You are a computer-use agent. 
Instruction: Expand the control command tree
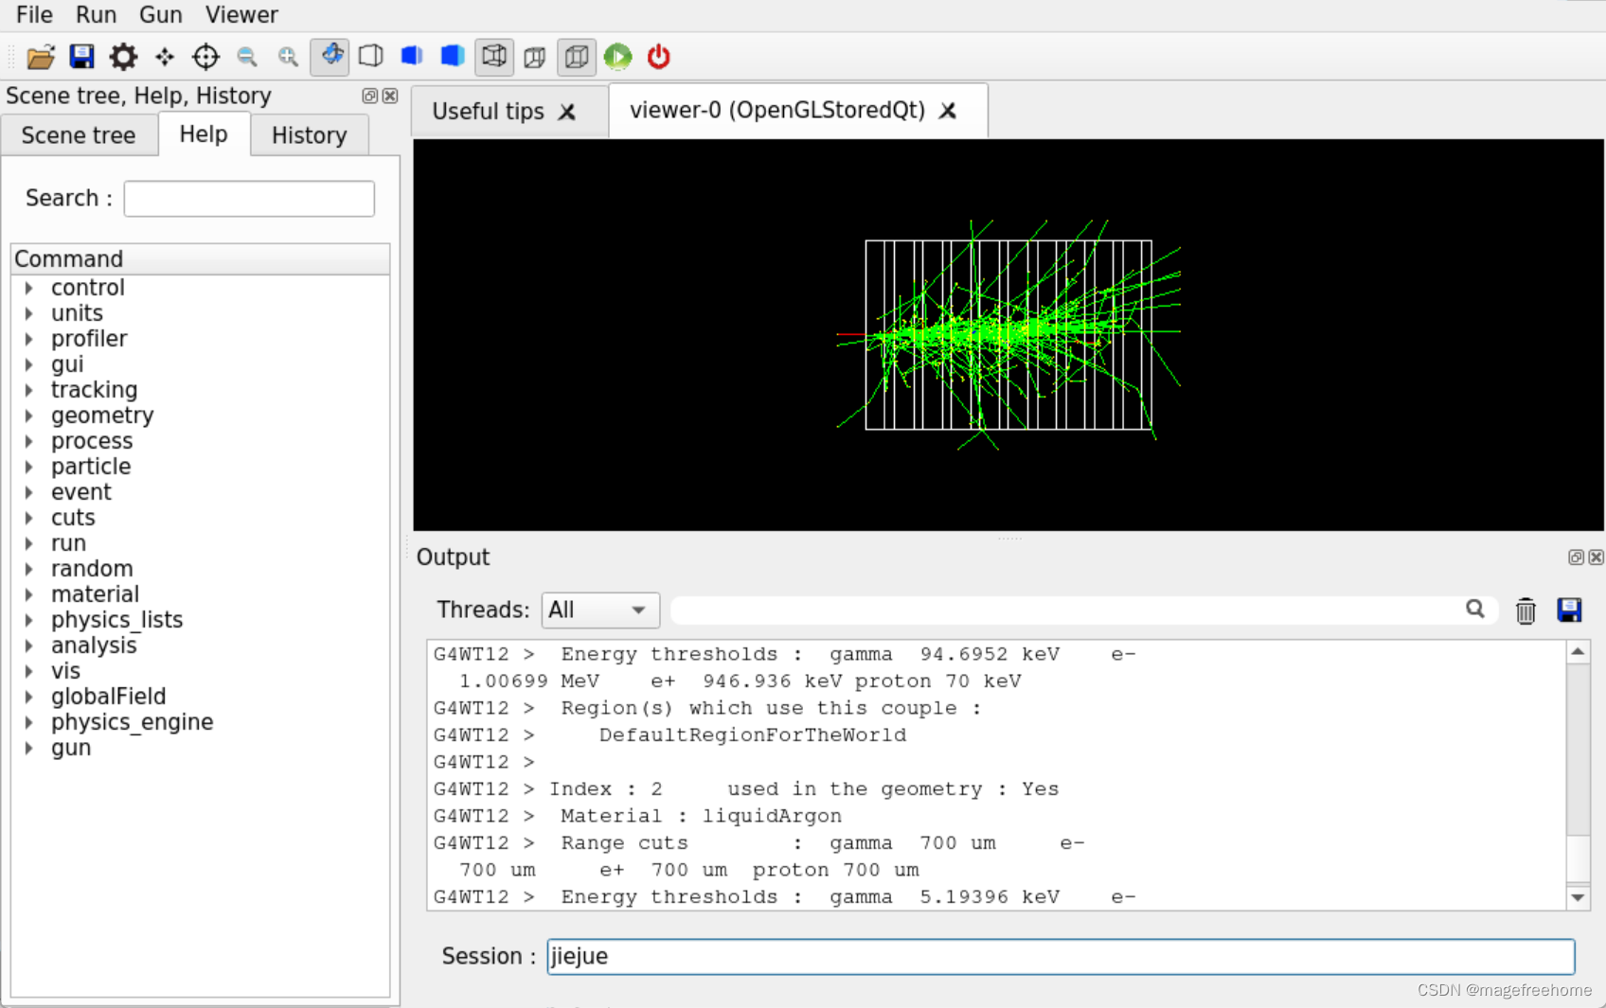click(29, 288)
